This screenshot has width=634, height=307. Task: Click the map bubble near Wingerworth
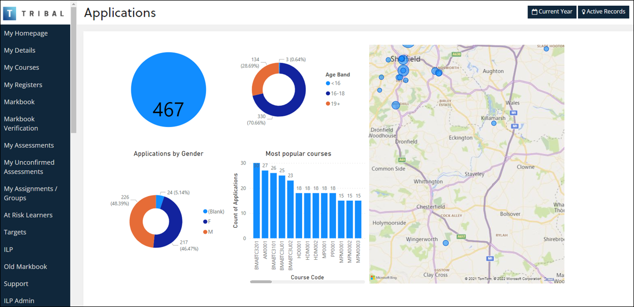pos(446,243)
